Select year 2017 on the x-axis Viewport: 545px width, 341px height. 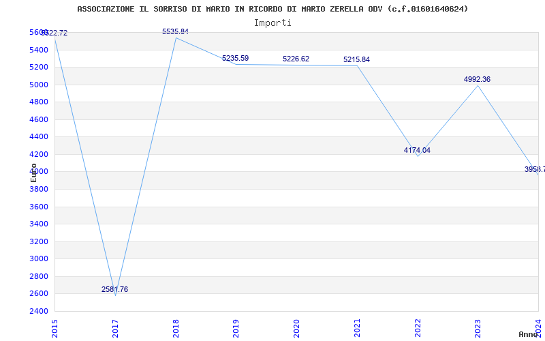pyautogui.click(x=115, y=327)
